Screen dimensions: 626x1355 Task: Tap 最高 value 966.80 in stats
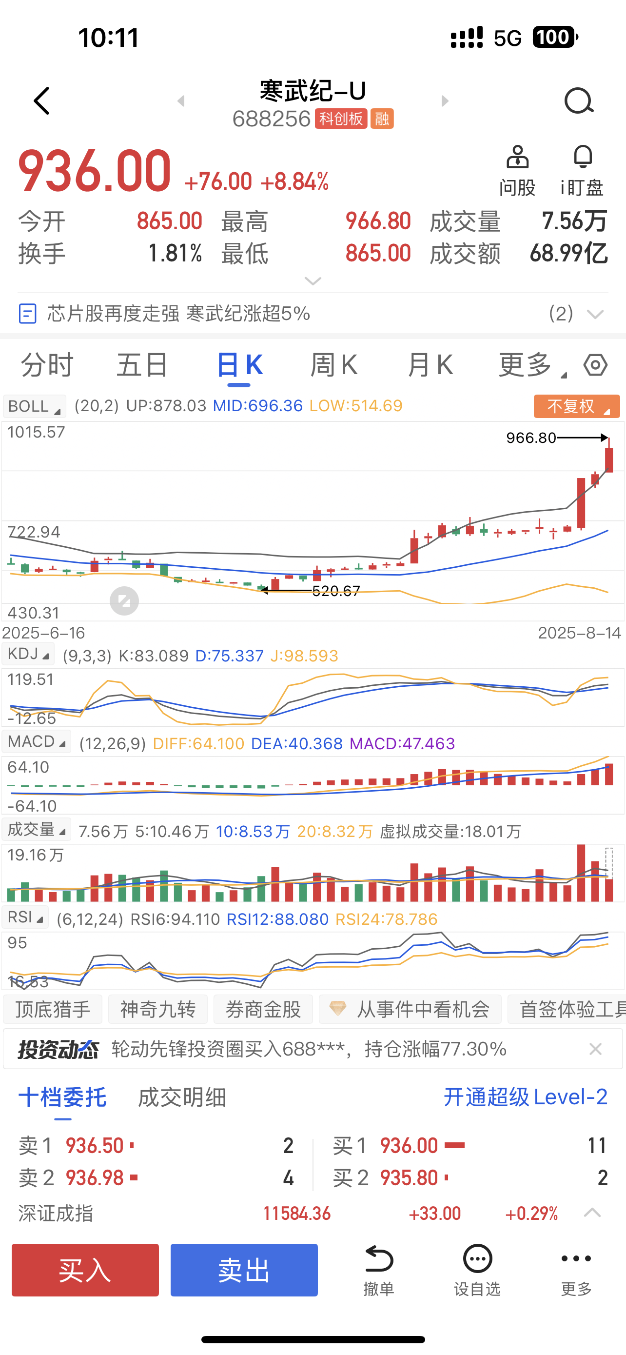[378, 221]
